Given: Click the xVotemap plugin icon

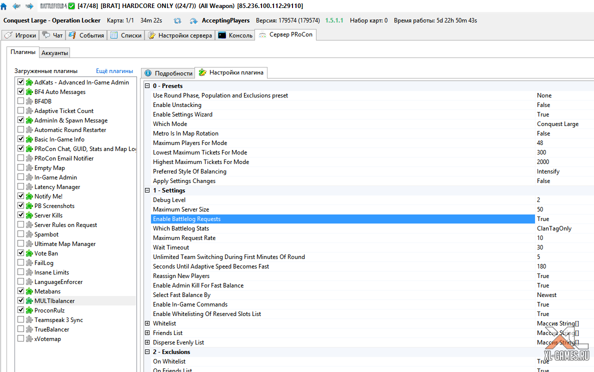Looking at the screenshot, I should pyautogui.click(x=29, y=338).
